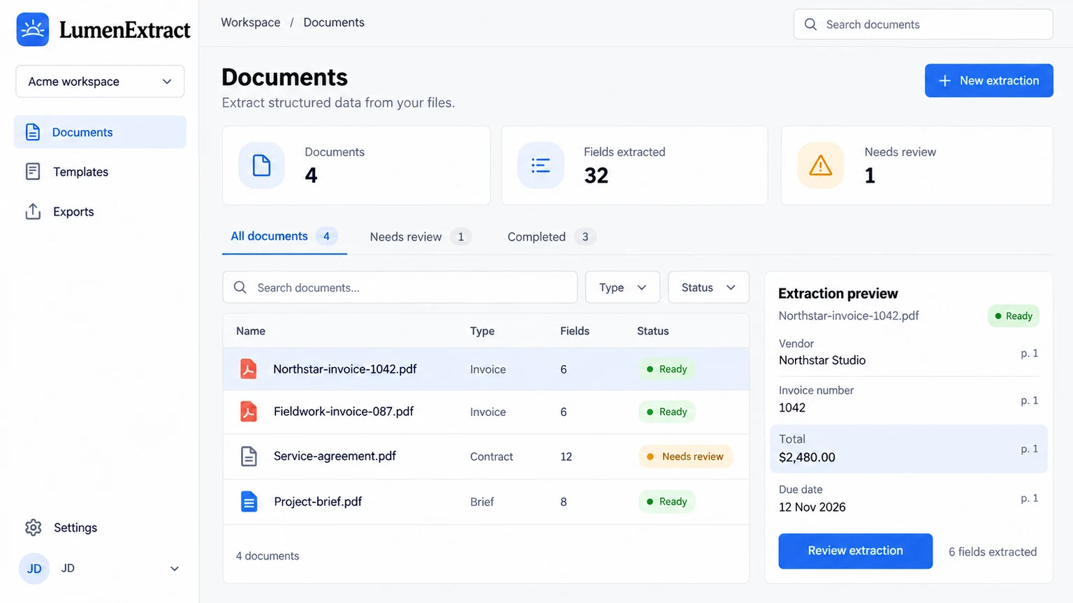Select the Service-agreement.pdf file name
Image resolution: width=1073 pixels, height=603 pixels.
click(335, 456)
